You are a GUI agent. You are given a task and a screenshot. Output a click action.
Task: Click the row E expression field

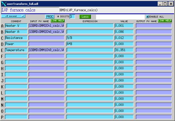(x=90, y=50)
